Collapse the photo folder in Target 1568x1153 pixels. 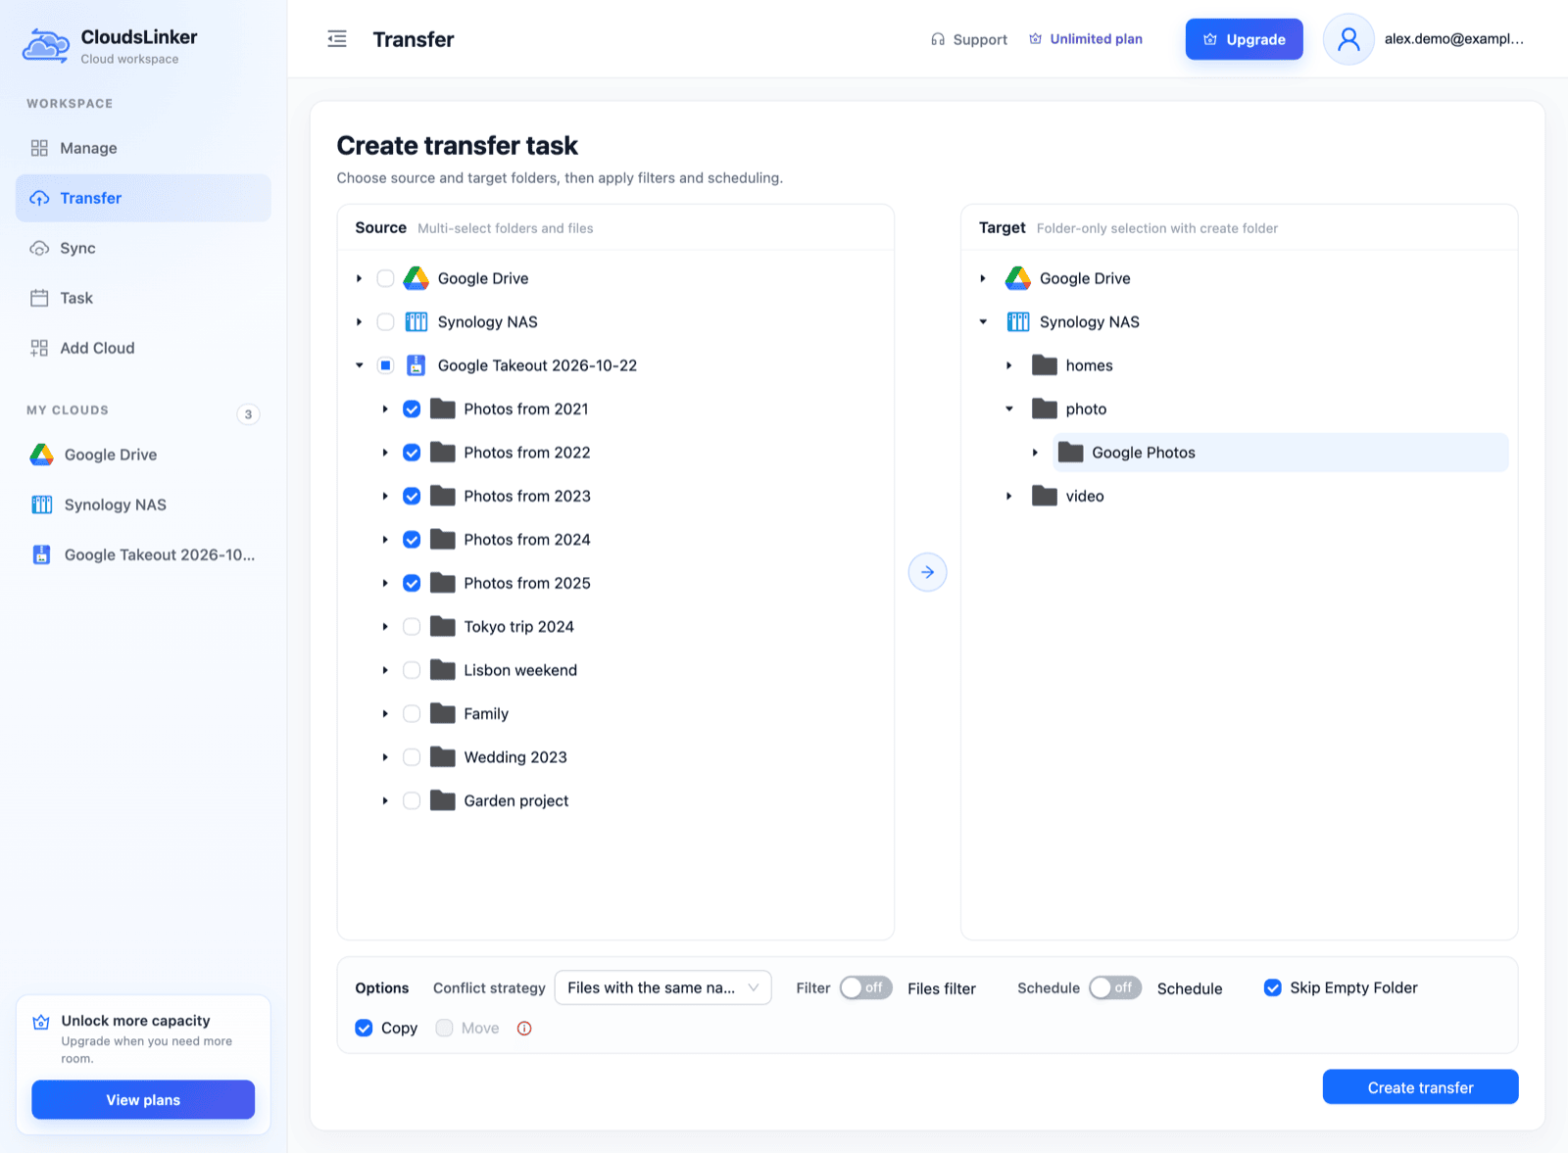tap(1009, 409)
